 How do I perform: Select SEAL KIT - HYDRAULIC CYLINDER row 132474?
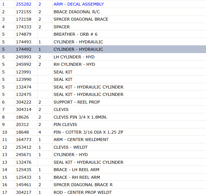[x=103, y=87]
